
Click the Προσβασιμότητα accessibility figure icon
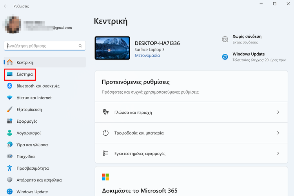pos(9,168)
